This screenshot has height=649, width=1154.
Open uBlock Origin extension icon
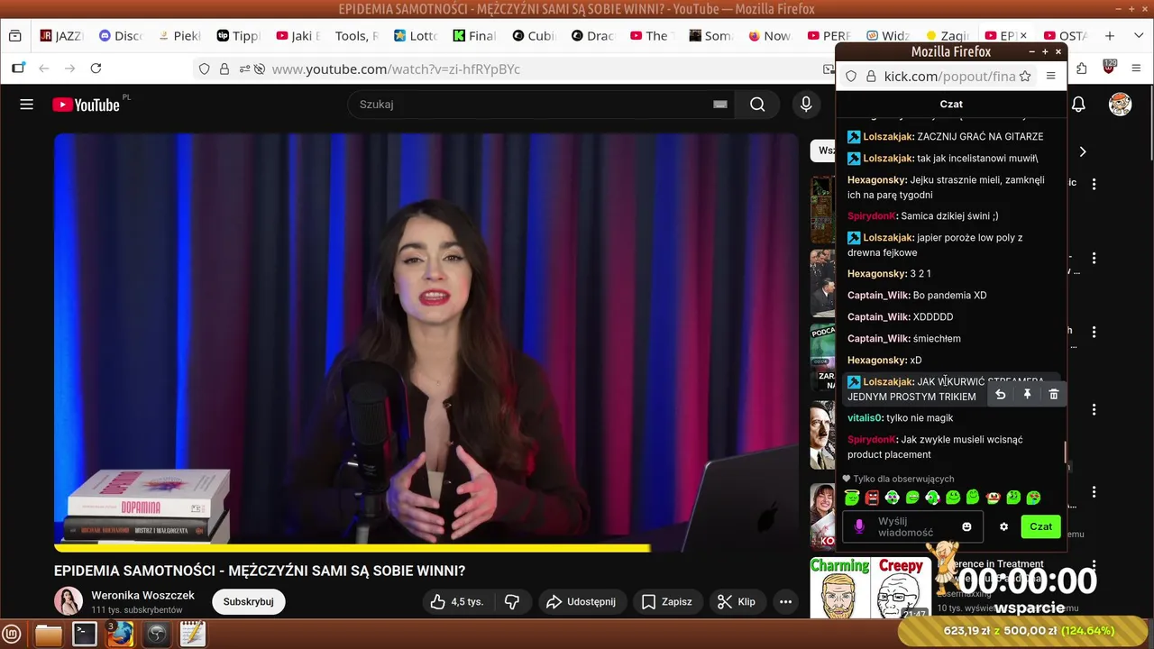pyautogui.click(x=1109, y=68)
